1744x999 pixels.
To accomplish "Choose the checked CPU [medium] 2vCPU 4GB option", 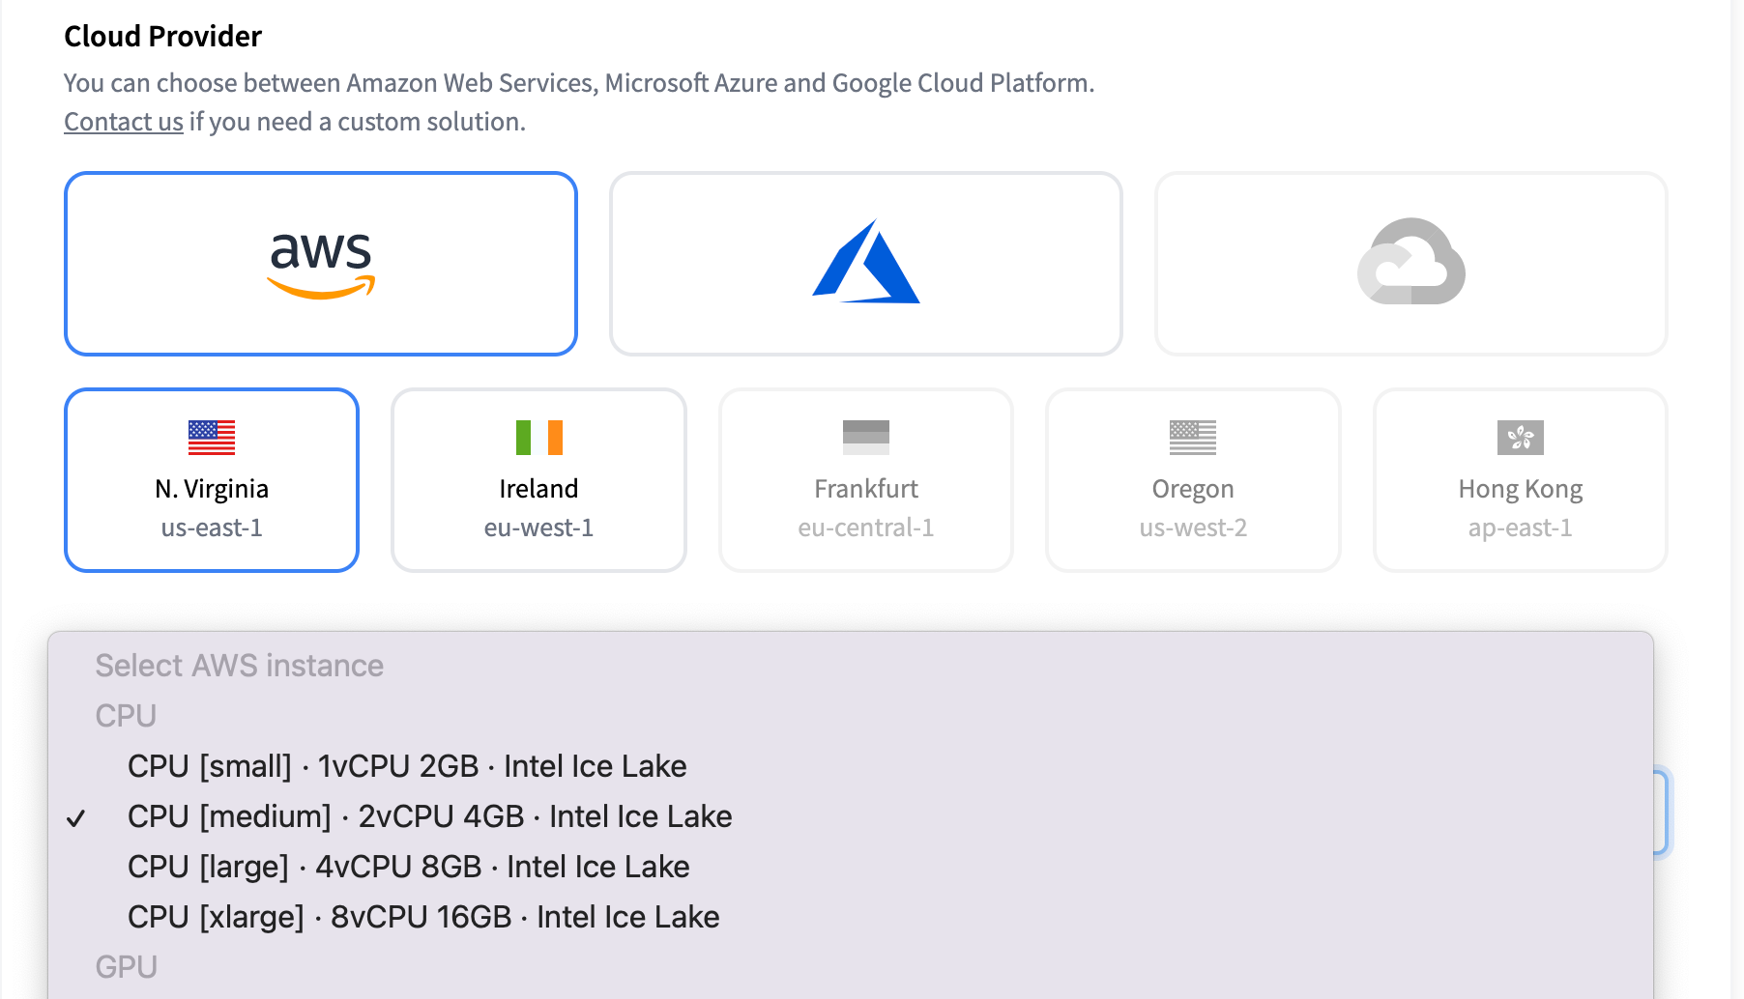I will pyautogui.click(x=429, y=816).
